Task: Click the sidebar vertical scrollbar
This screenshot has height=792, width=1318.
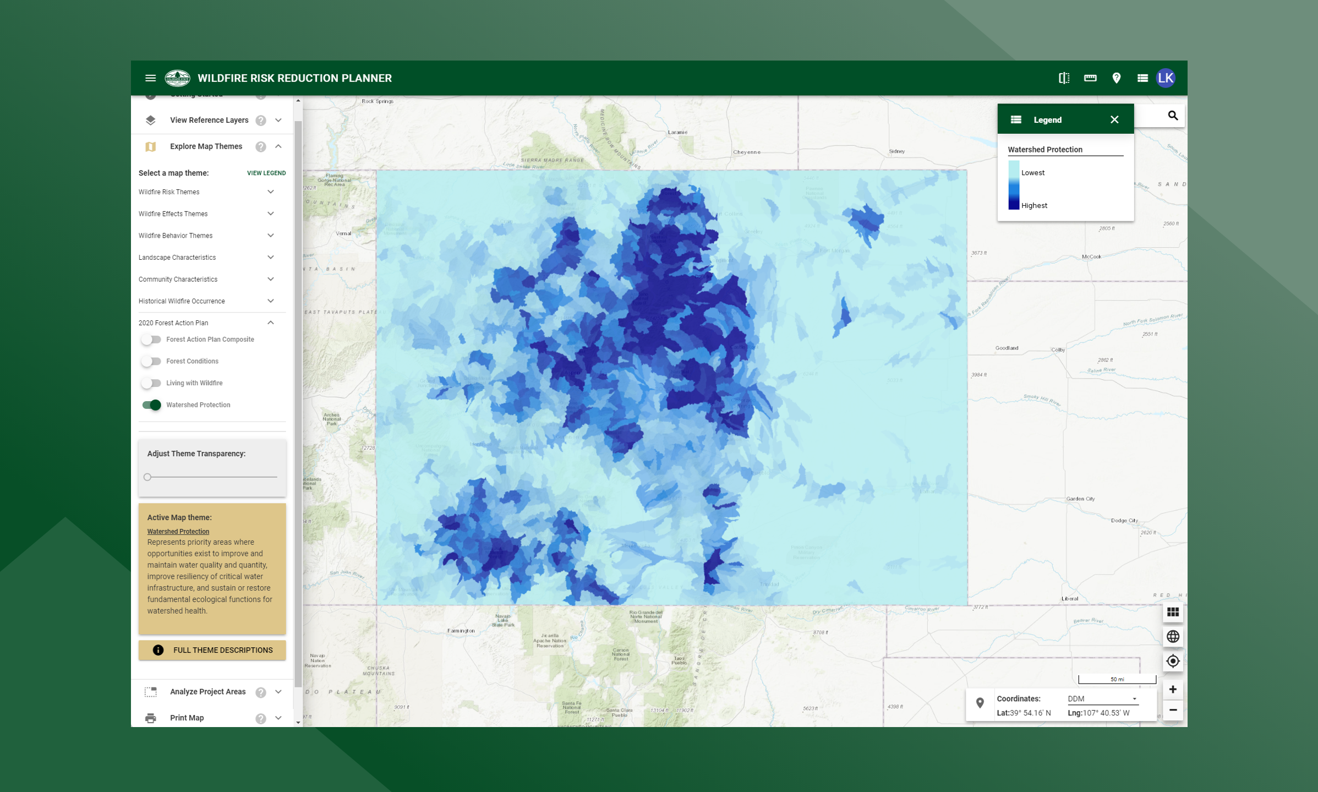Action: tap(298, 404)
